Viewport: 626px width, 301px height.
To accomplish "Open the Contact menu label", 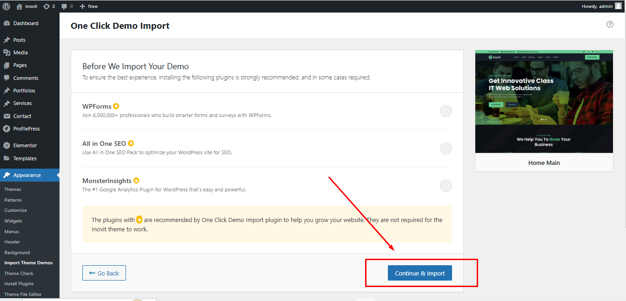I will pos(22,116).
